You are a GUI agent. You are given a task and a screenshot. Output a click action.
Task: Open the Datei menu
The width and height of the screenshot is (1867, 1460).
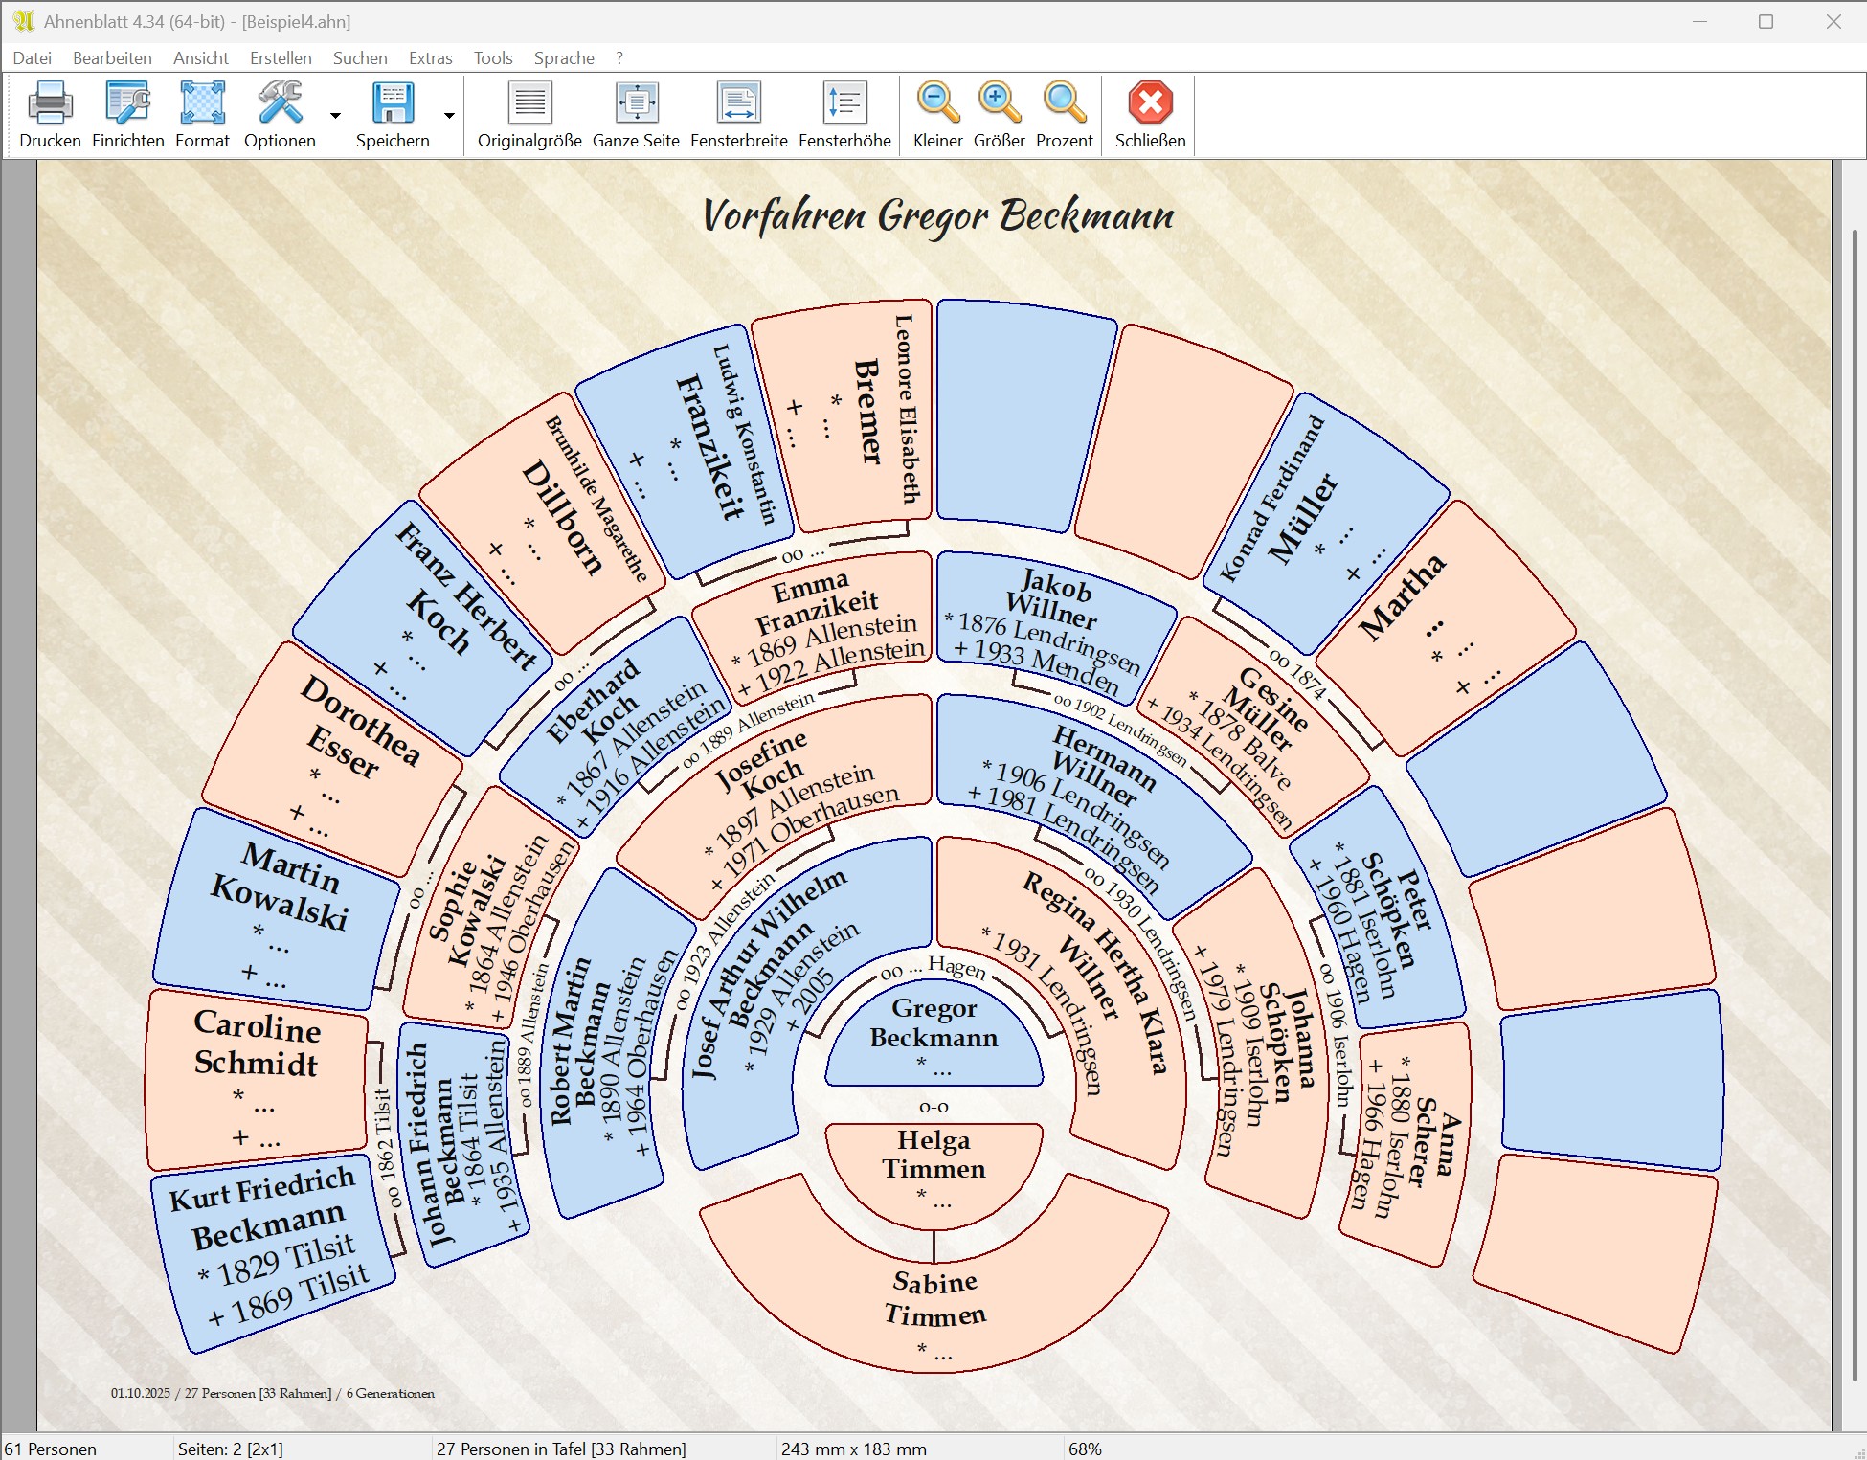click(x=32, y=58)
